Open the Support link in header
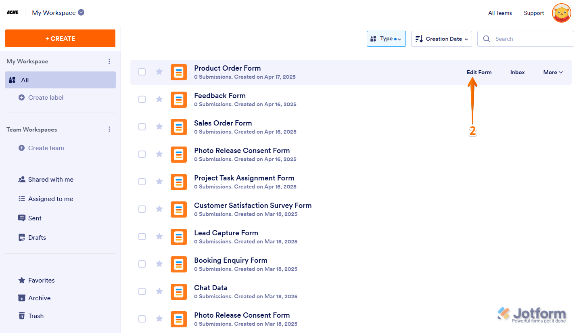This screenshot has height=333, width=581. click(534, 13)
